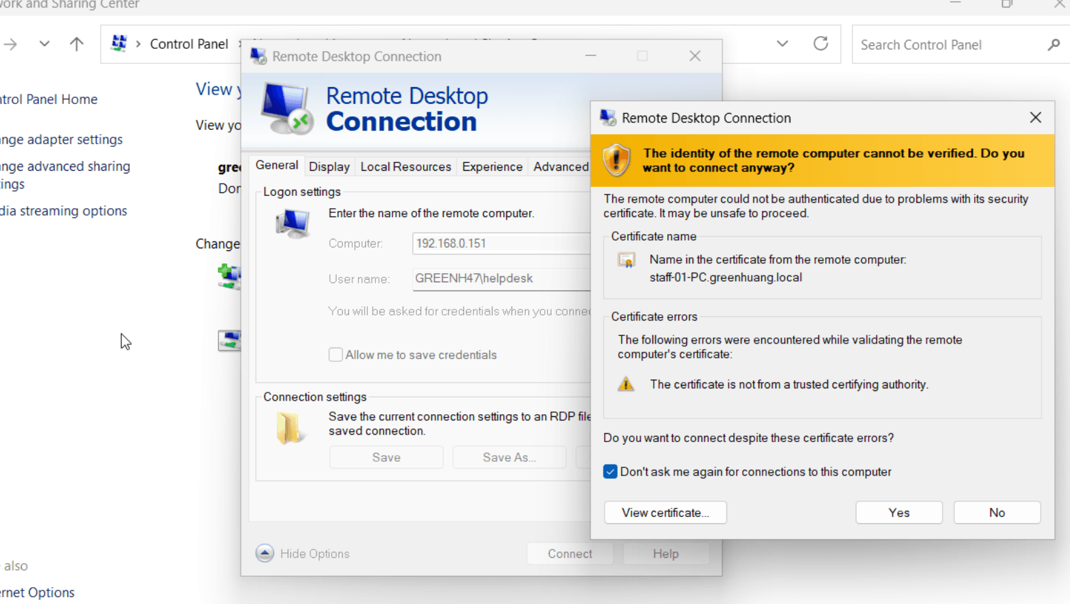Screen dimensions: 1070x604
Task: Click the network setup icon under Change settings
Action: tap(230, 277)
